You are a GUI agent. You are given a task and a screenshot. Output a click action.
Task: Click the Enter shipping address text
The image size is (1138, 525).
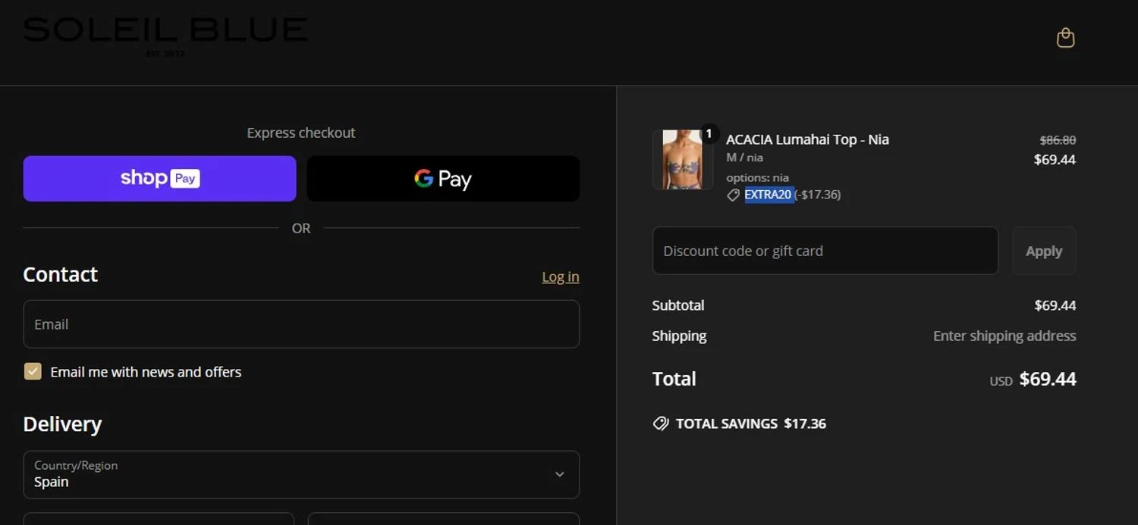(1004, 336)
